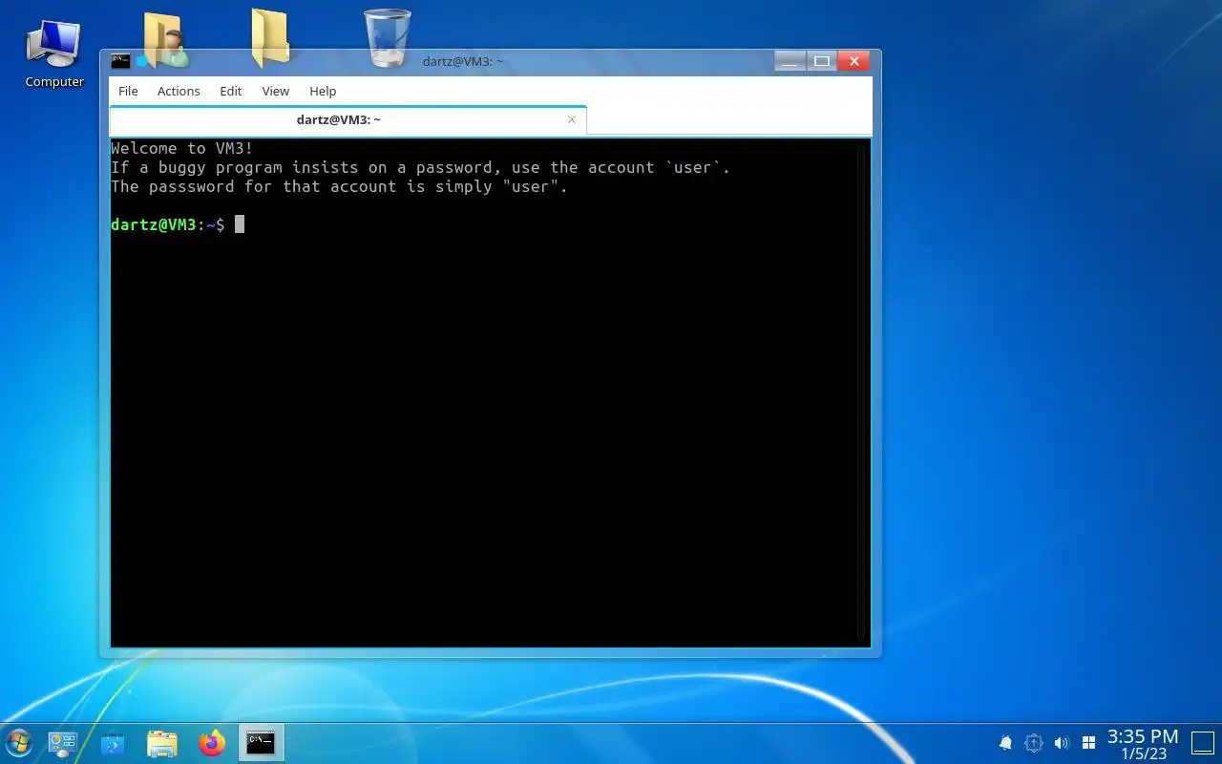Open the Help menu
Screen dimensions: 1222x764
323,91
